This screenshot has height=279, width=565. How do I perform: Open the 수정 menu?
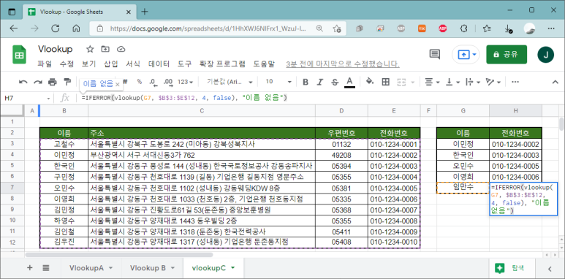(67, 64)
